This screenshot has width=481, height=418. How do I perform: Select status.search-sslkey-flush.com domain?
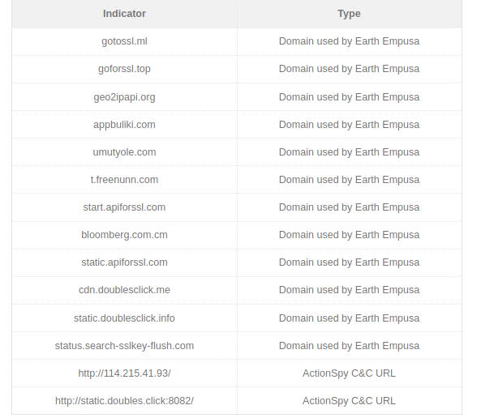(124, 346)
